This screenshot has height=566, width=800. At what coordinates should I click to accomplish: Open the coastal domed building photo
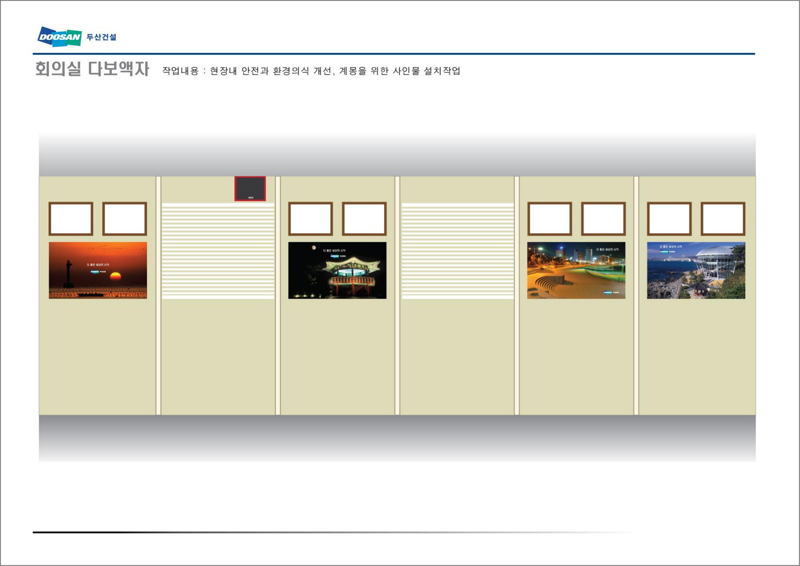pyautogui.click(x=696, y=270)
